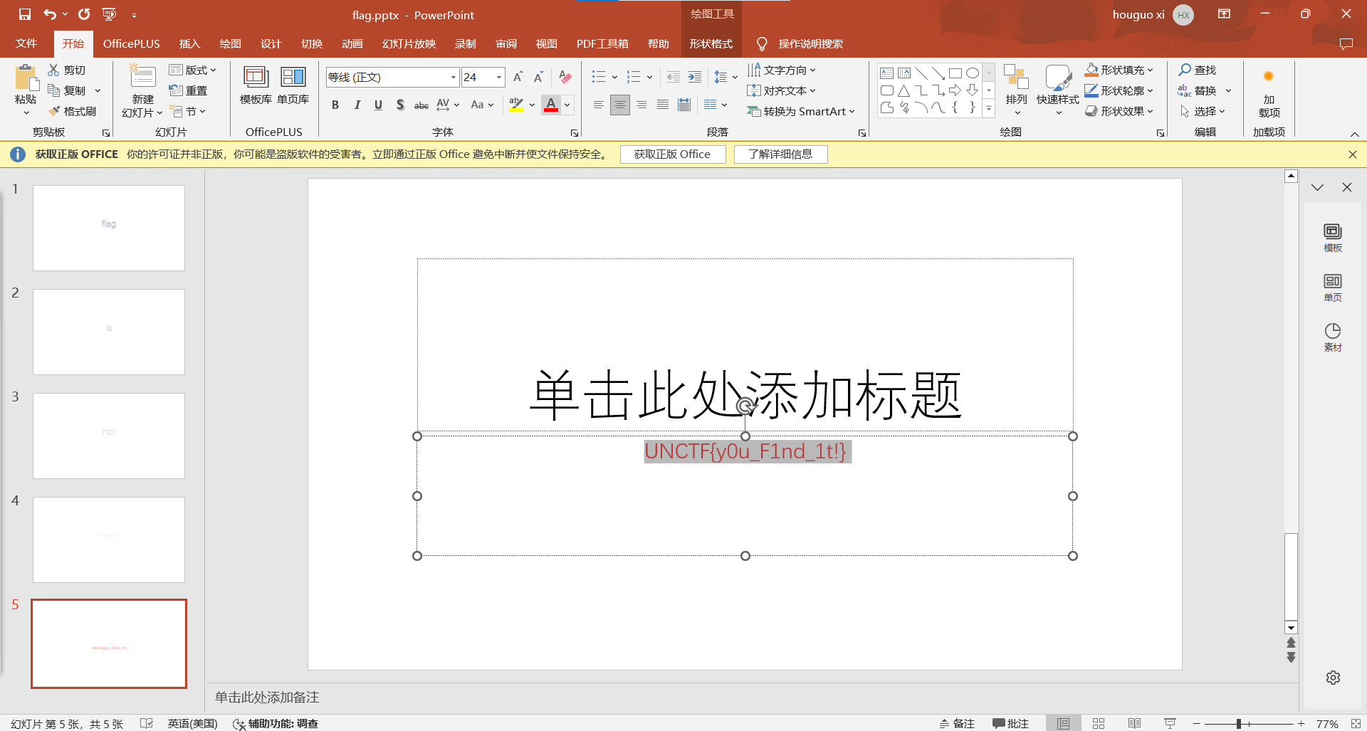1367x731 pixels.
Task: Start slideshow from beginning icon in title bar
Action: [109, 14]
